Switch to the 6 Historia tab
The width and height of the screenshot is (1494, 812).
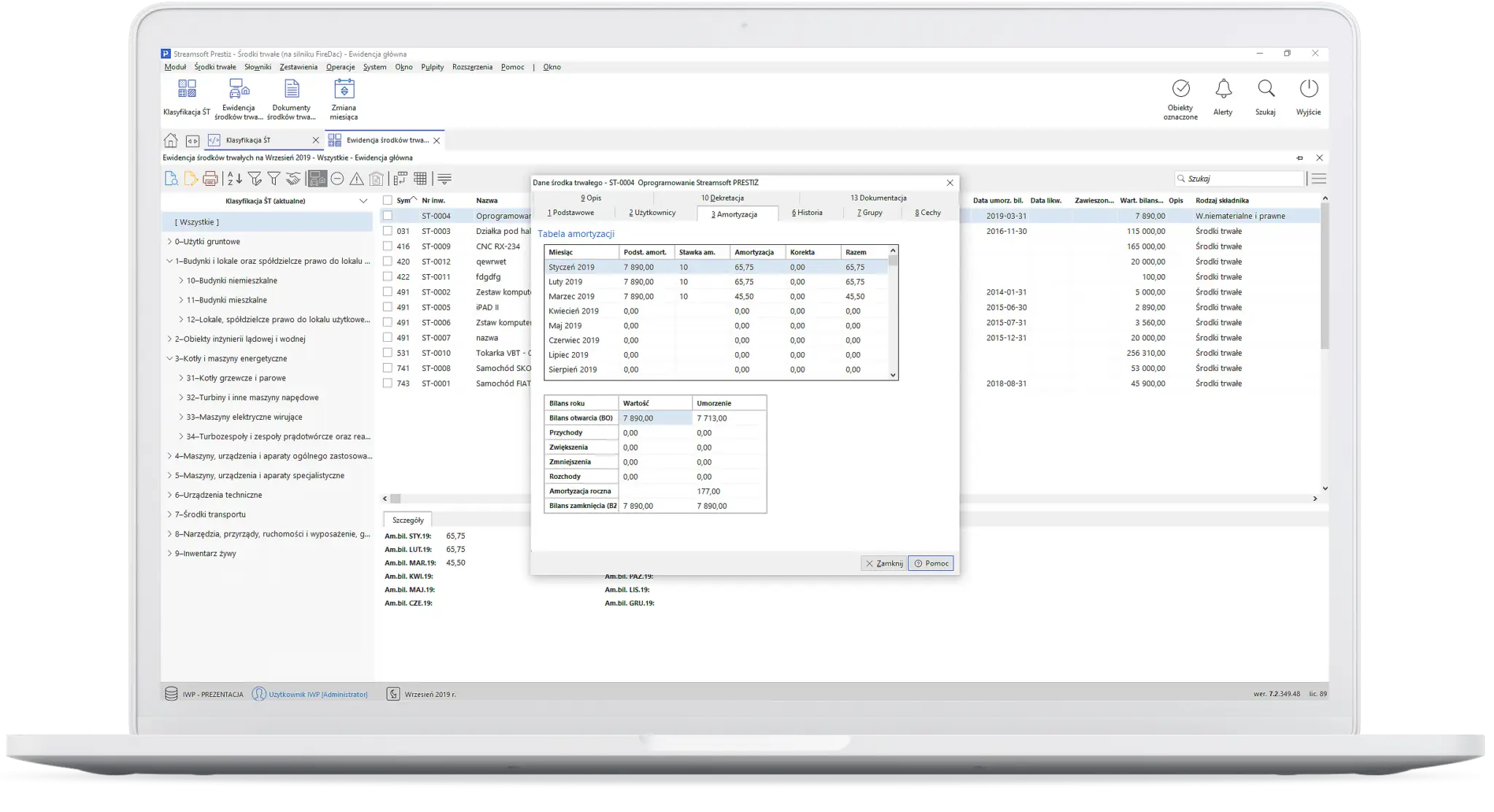point(807,213)
